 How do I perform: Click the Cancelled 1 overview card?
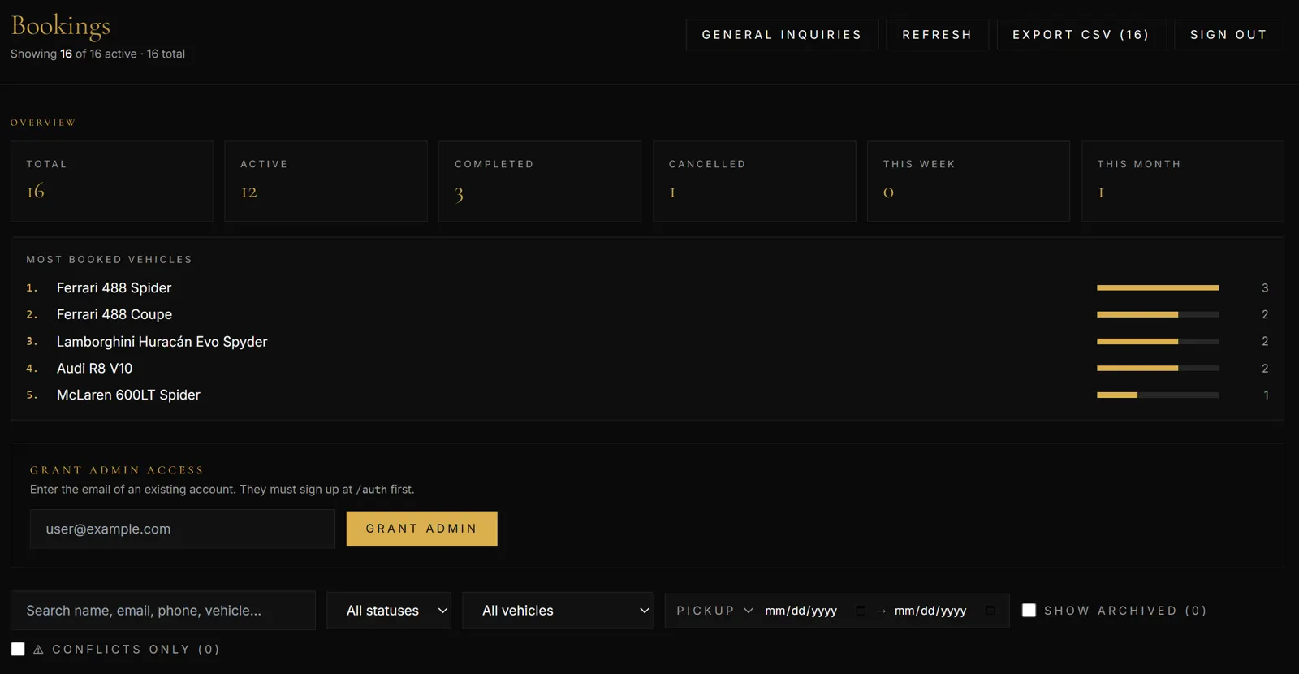point(754,181)
